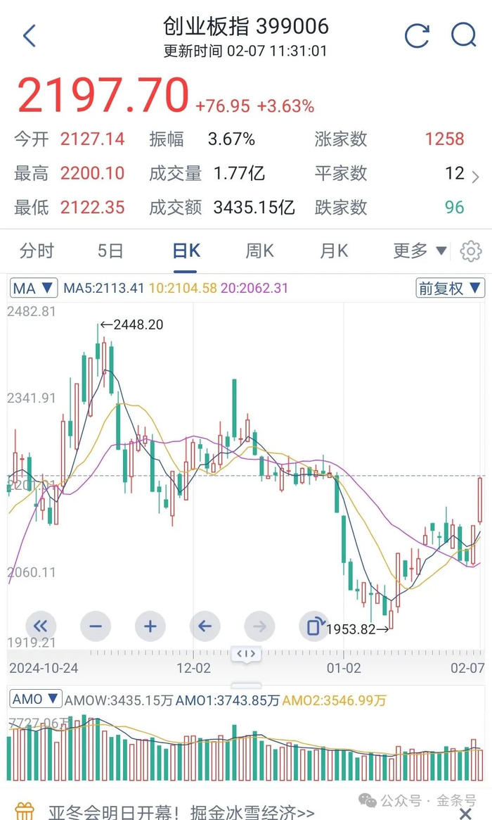Image resolution: width=492 pixels, height=820 pixels.
Task: Move chart cursor right one candle
Action: (259, 626)
